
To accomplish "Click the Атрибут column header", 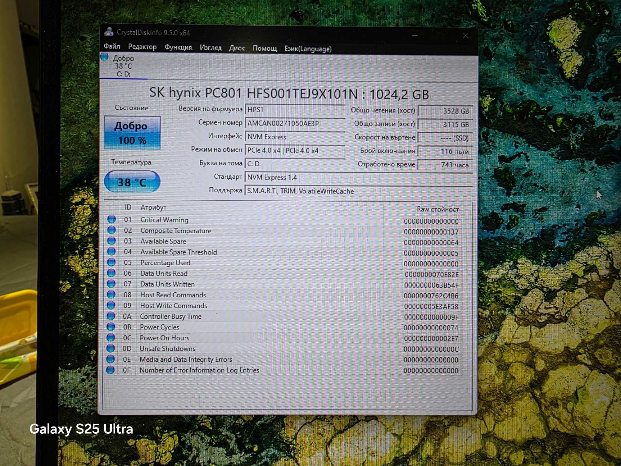I will click(x=153, y=208).
